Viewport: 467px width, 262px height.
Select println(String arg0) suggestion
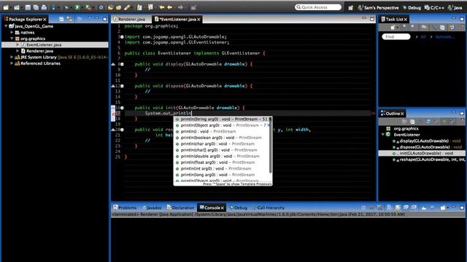[x=222, y=119]
